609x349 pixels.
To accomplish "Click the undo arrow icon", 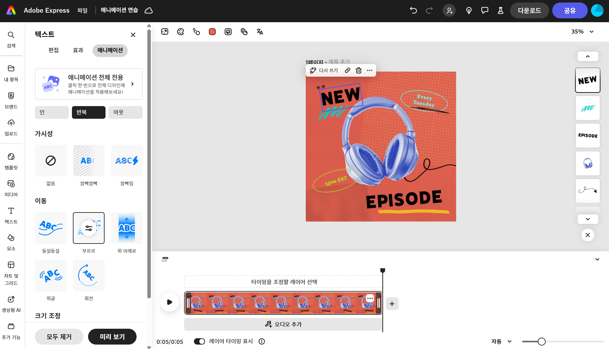I will (413, 10).
